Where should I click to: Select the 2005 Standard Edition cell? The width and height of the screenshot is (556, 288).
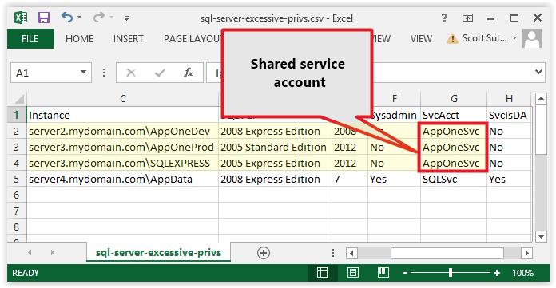(x=275, y=147)
